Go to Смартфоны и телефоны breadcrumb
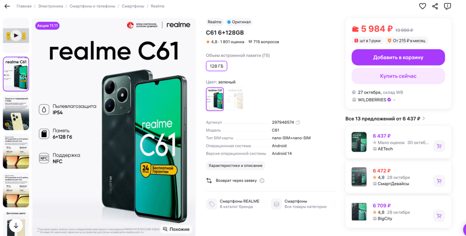 click(92, 6)
